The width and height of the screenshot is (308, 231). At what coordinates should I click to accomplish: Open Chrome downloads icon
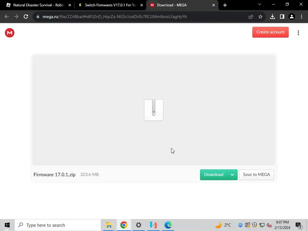click(273, 17)
